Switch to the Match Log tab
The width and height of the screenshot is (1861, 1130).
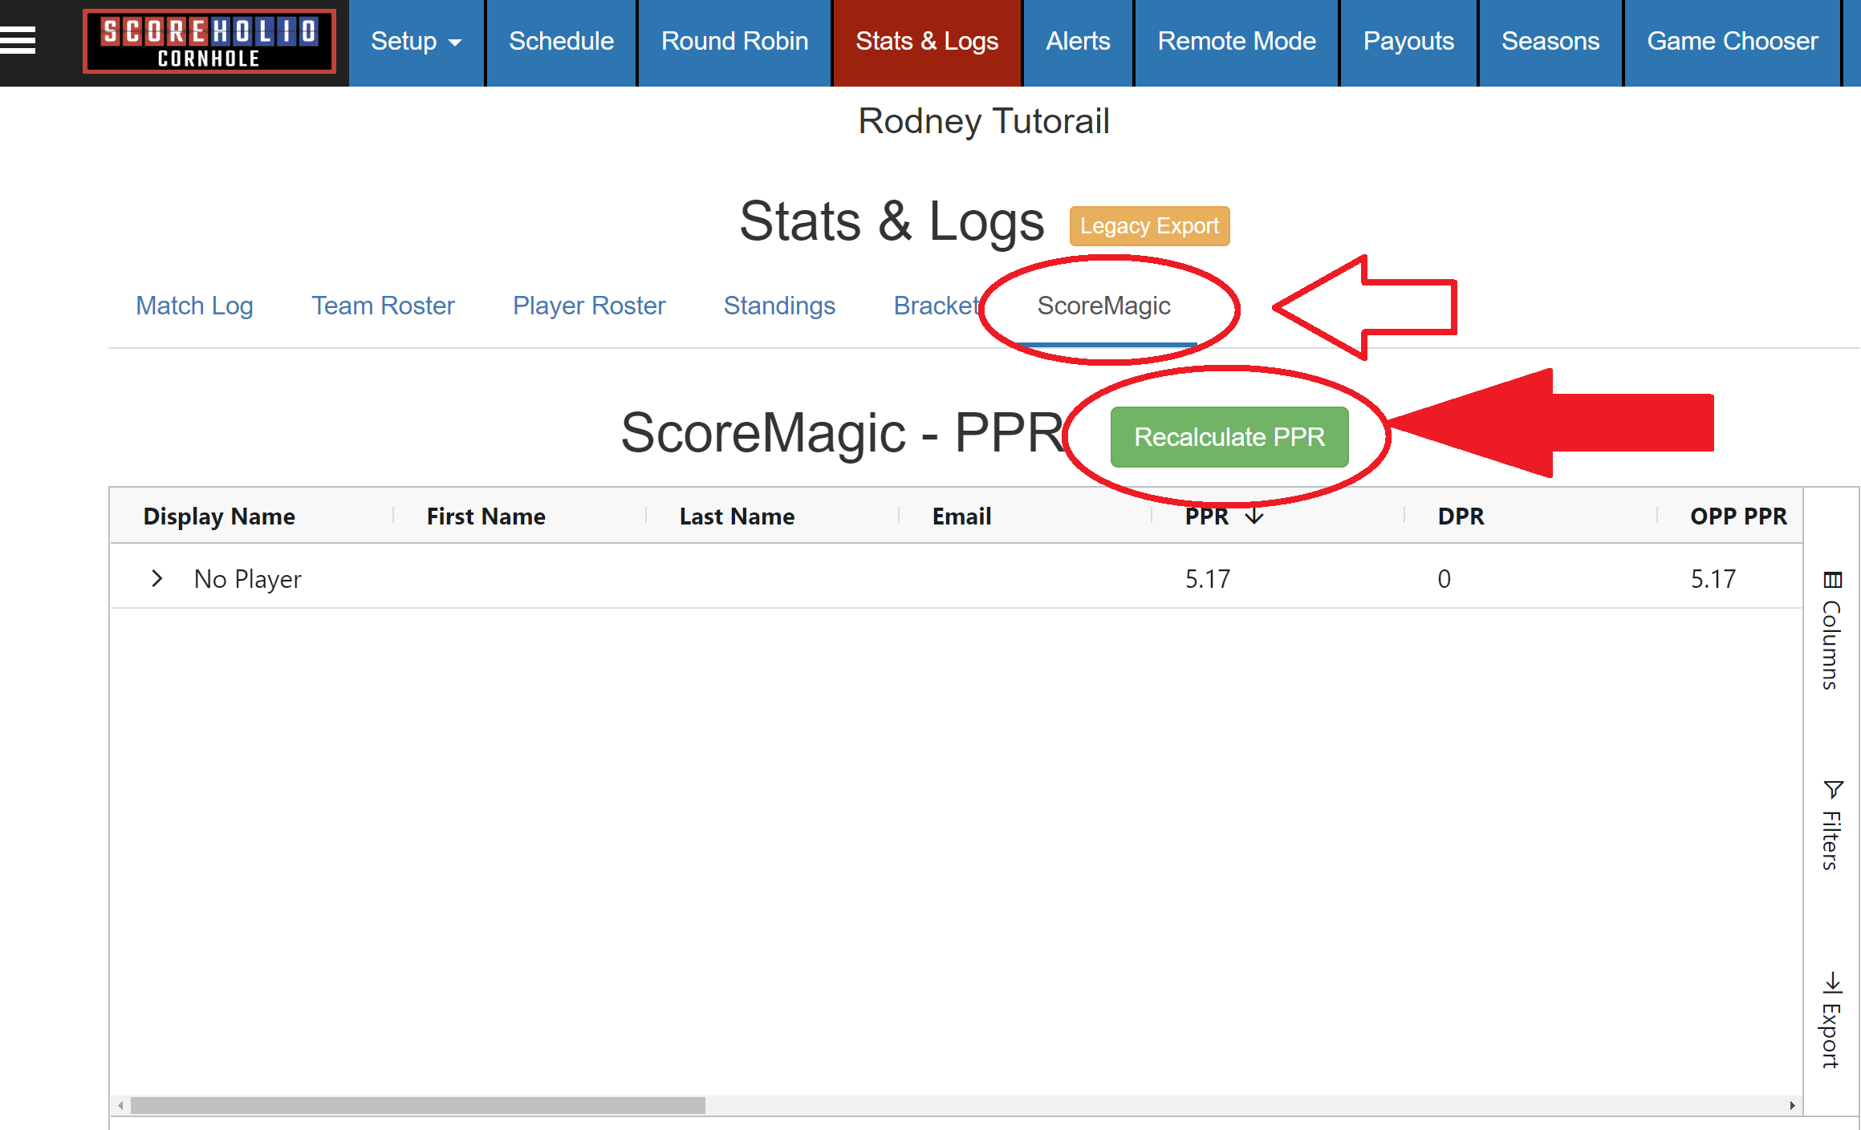tap(194, 306)
